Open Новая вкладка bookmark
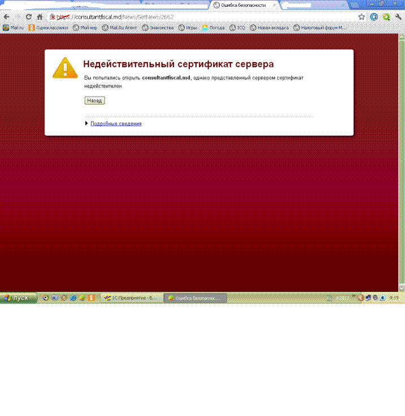This screenshot has height=416, width=405. pyautogui.click(x=269, y=28)
